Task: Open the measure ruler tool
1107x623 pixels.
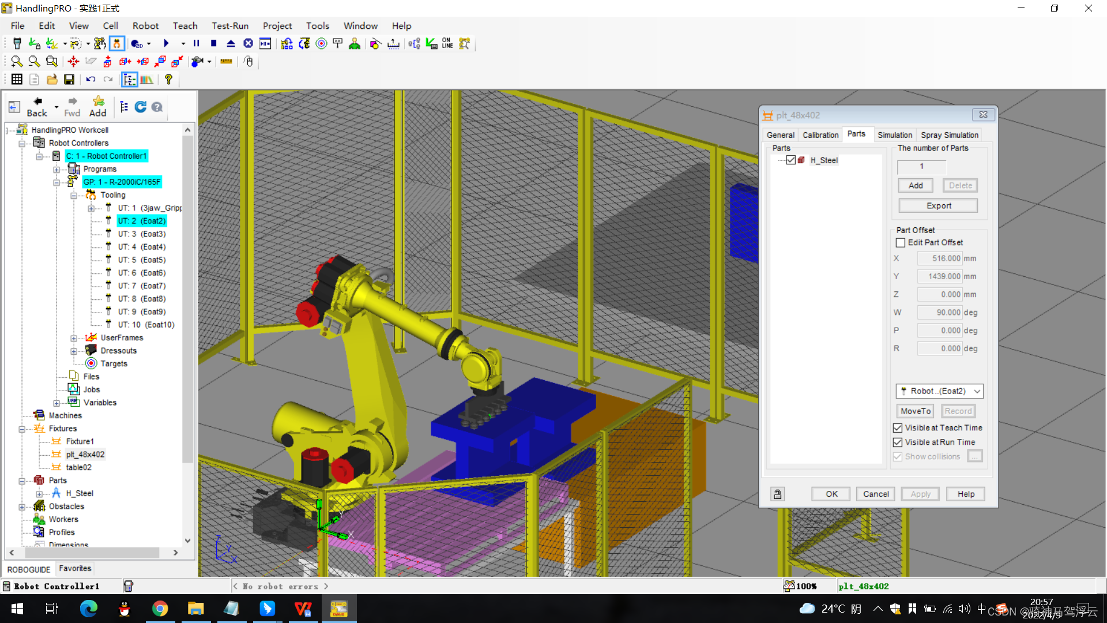Action: [227, 61]
